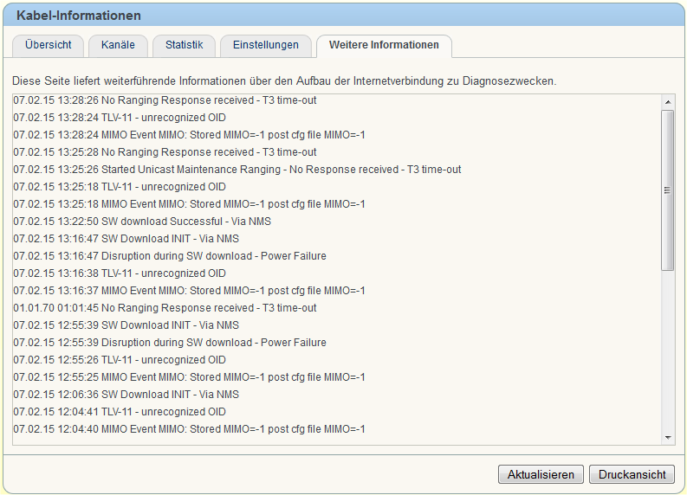Viewport: 687px width, 495px height.
Task: Select the Weitere Informationen tab
Action: [x=384, y=46]
